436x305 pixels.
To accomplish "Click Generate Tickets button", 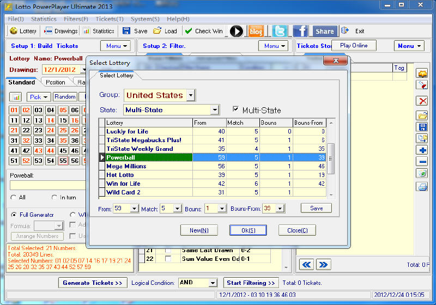I will pos(93,283).
